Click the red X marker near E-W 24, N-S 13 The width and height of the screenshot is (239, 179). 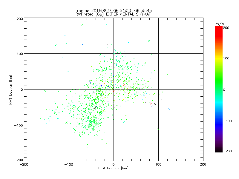coord(124,85)
